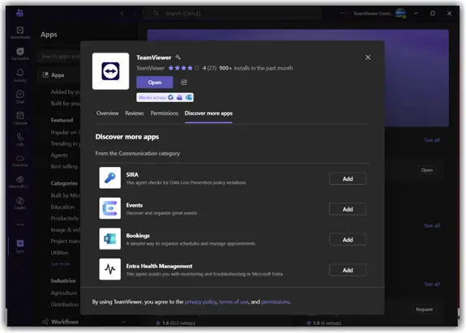Screen dimensions: 466x333
Task: Open the Best selling list
Action: point(64,166)
